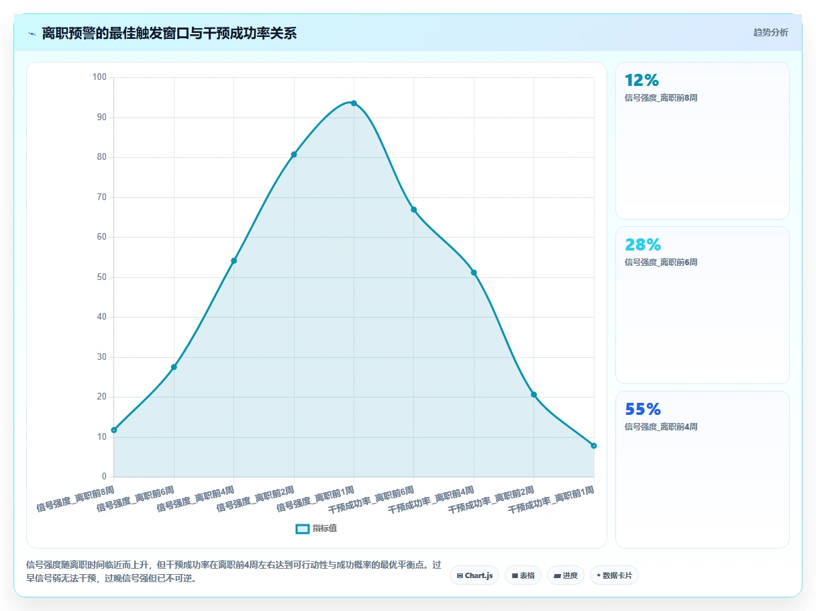
Task: Click the 表格 tag
Action: pyautogui.click(x=523, y=575)
